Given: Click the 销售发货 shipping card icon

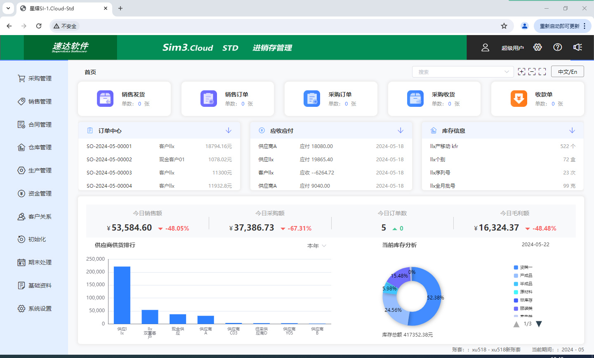Looking at the screenshot, I should tap(105, 99).
